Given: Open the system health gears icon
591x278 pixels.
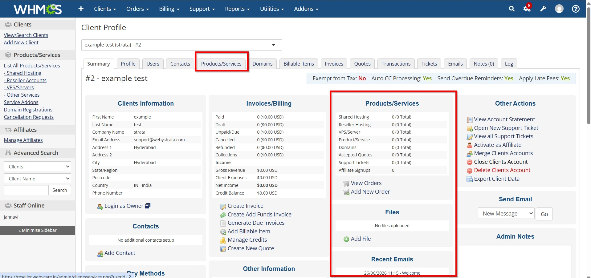Looking at the screenshot, I should [x=527, y=8].
